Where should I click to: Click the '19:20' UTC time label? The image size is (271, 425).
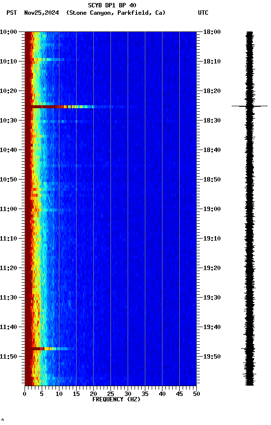(212, 269)
